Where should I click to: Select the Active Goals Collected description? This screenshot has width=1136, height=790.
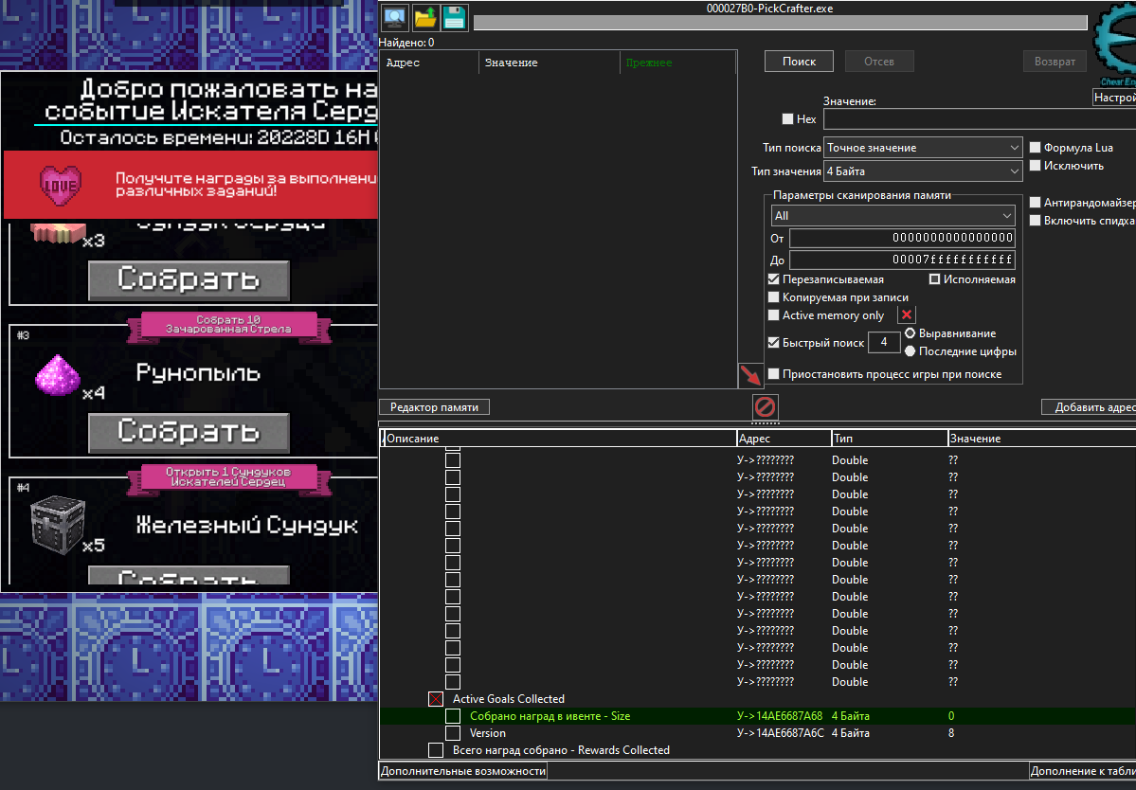(509, 699)
